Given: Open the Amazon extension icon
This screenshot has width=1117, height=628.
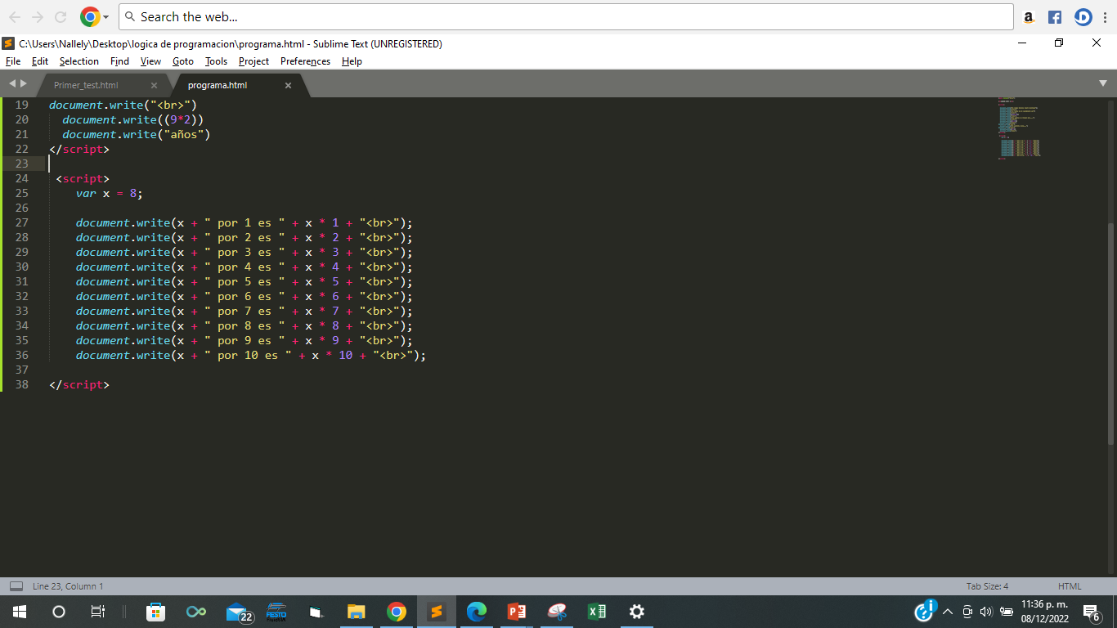Looking at the screenshot, I should (x=1030, y=16).
